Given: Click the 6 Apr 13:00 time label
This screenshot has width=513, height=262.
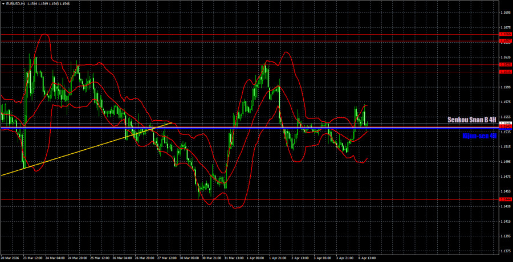Looking at the screenshot, I should [368, 258].
